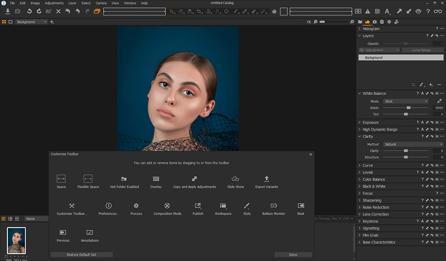The height and width of the screenshot is (261, 446).
Task: Click the Done button in Customize Toolbar
Action: click(x=293, y=255)
